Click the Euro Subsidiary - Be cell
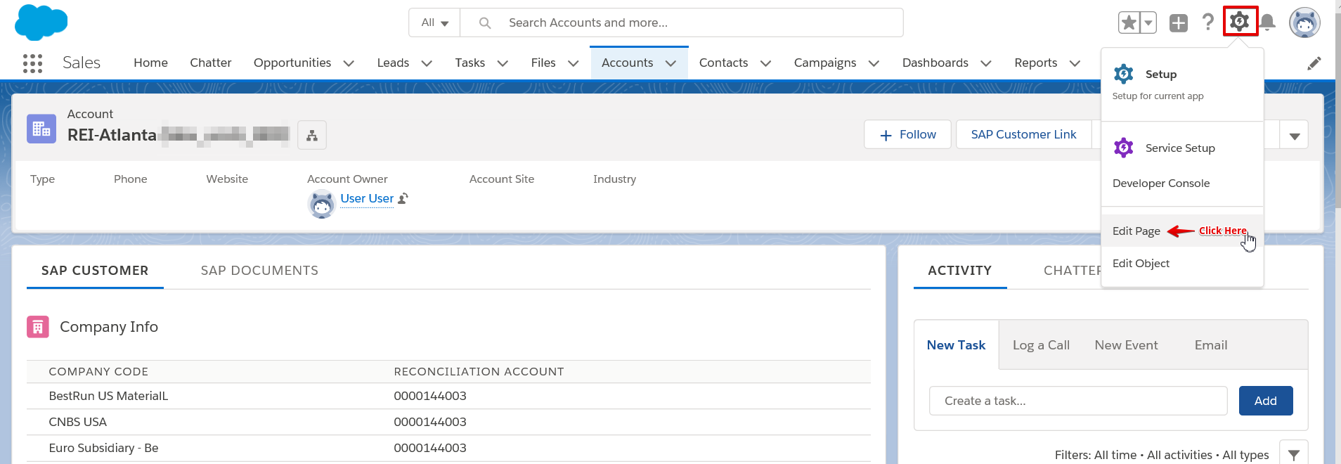Viewport: 1341px width, 464px height. [103, 448]
